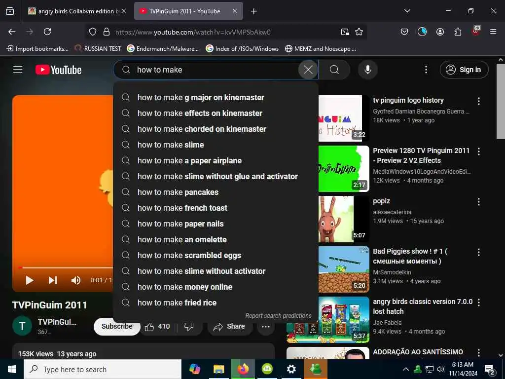Open tv pinguim logo history thumbnail
505x379 pixels.
[344, 118]
